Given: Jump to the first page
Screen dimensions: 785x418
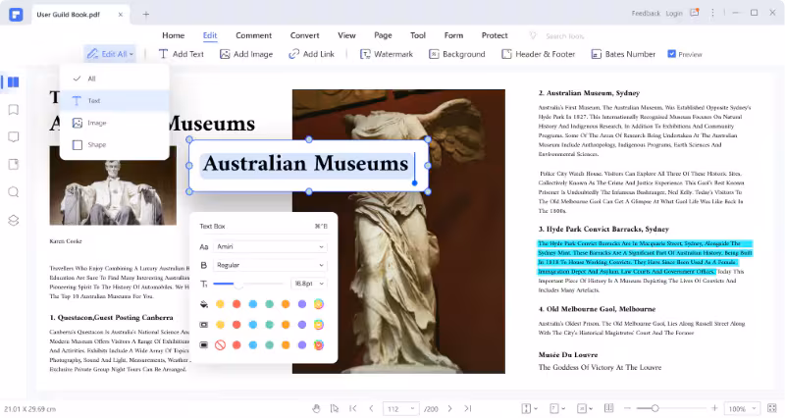Looking at the screenshot, I should pyautogui.click(x=353, y=408).
